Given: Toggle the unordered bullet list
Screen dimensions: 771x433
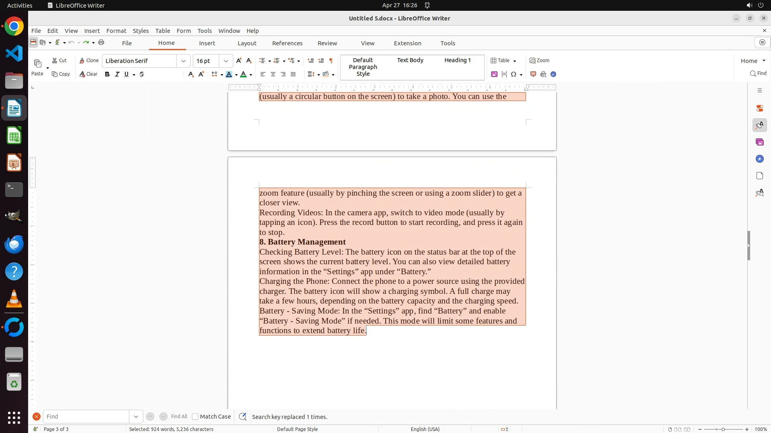Looking at the screenshot, I should [262, 61].
